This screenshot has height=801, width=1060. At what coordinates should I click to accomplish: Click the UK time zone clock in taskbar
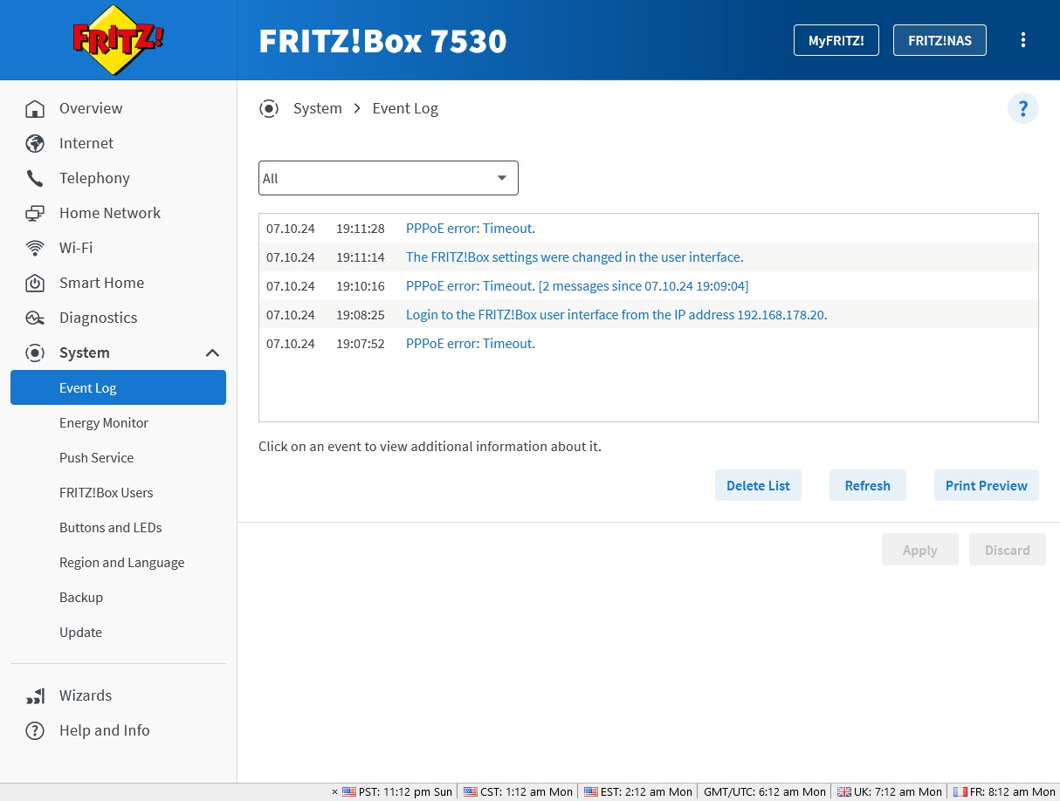(889, 792)
